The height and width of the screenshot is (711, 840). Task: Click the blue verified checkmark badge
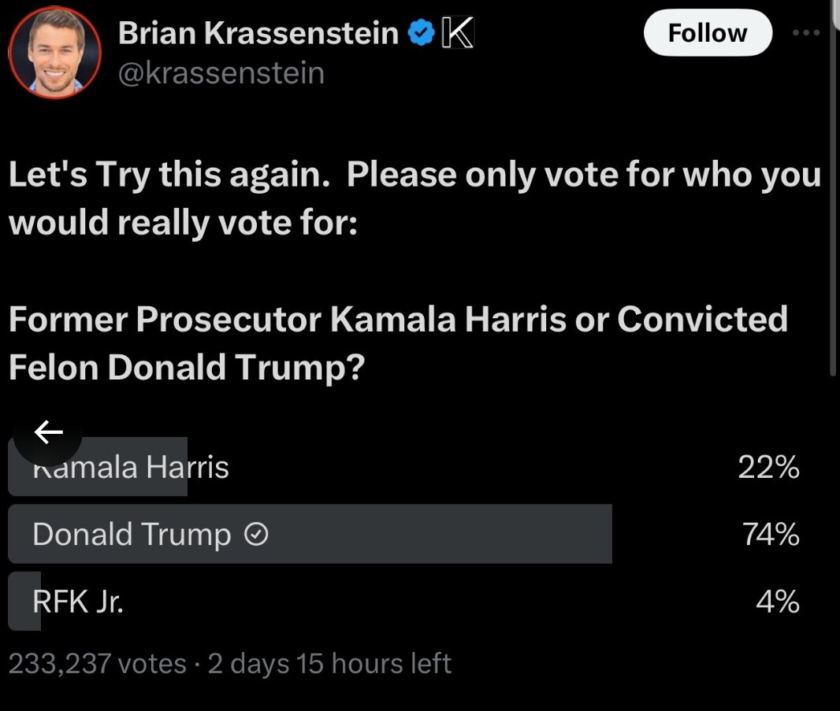(421, 33)
